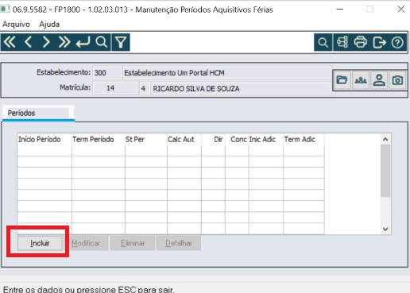410x293 pixels.
Task: Go to the first record
Action: coord(10,42)
